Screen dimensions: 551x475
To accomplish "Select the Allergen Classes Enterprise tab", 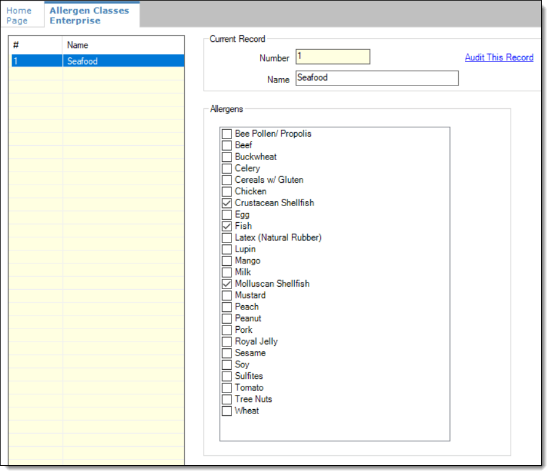I will [91, 15].
